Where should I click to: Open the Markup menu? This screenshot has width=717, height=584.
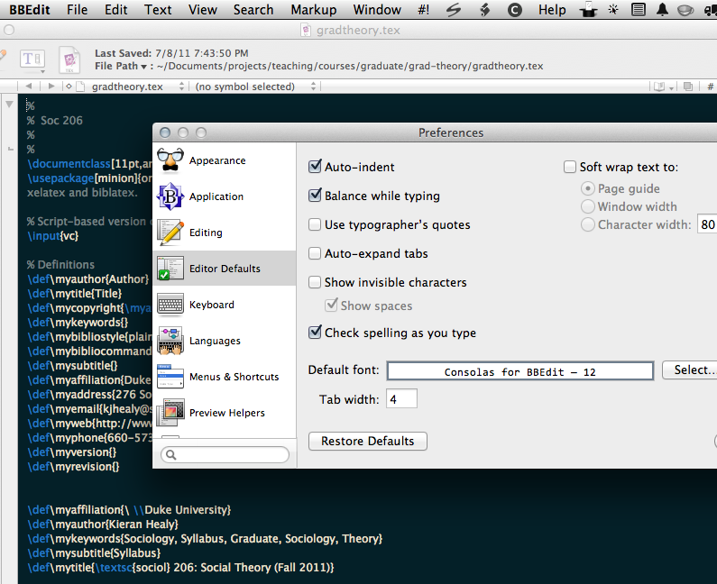click(313, 10)
